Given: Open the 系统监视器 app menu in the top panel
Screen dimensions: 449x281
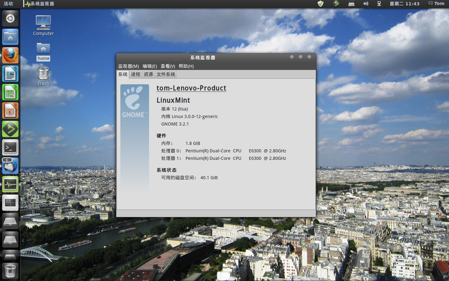Looking at the screenshot, I should coord(40,4).
